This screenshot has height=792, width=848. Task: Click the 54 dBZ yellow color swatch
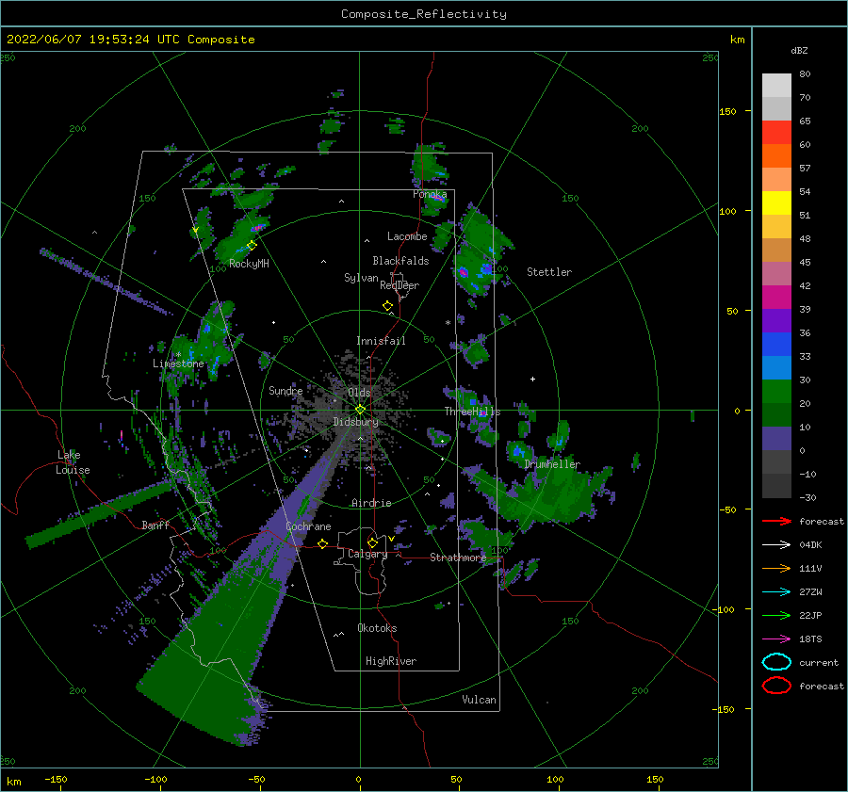776,202
